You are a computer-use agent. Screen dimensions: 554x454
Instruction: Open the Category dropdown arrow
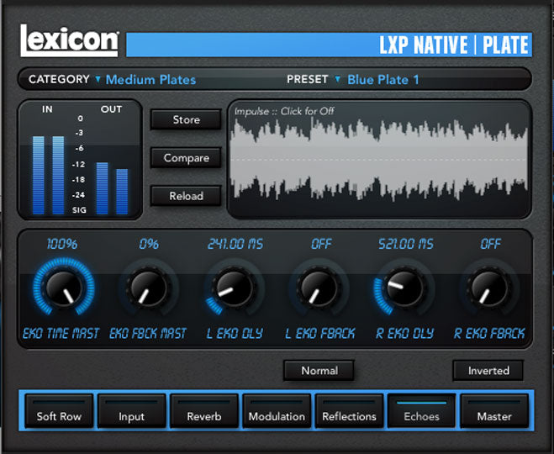pos(98,79)
